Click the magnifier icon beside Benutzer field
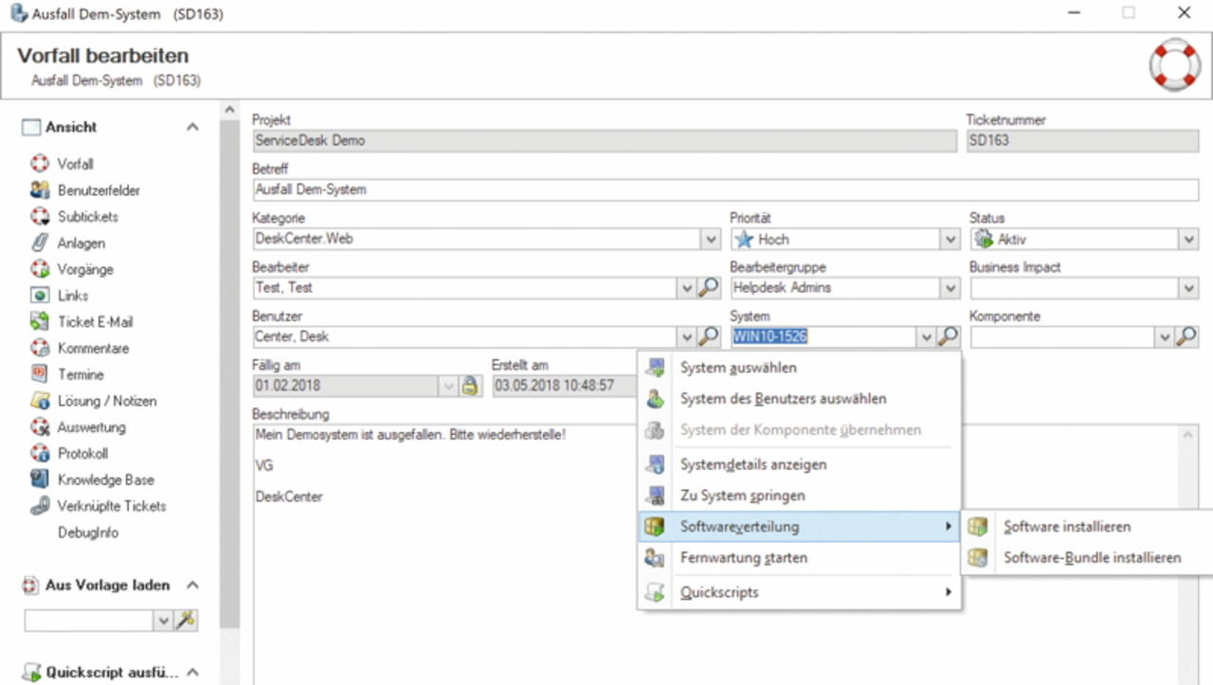The image size is (1213, 685). [x=709, y=337]
